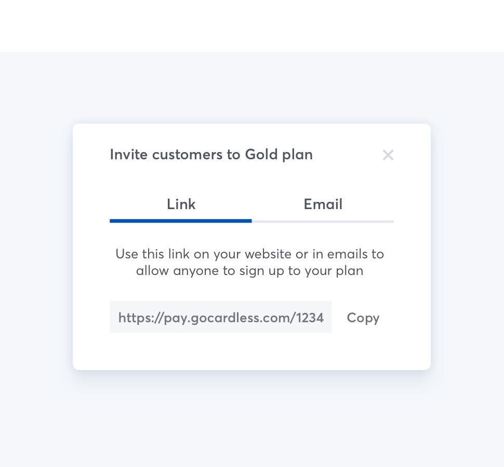Image resolution: width=504 pixels, height=467 pixels.
Task: Click the grey underline beneath Email
Action: [x=323, y=222]
